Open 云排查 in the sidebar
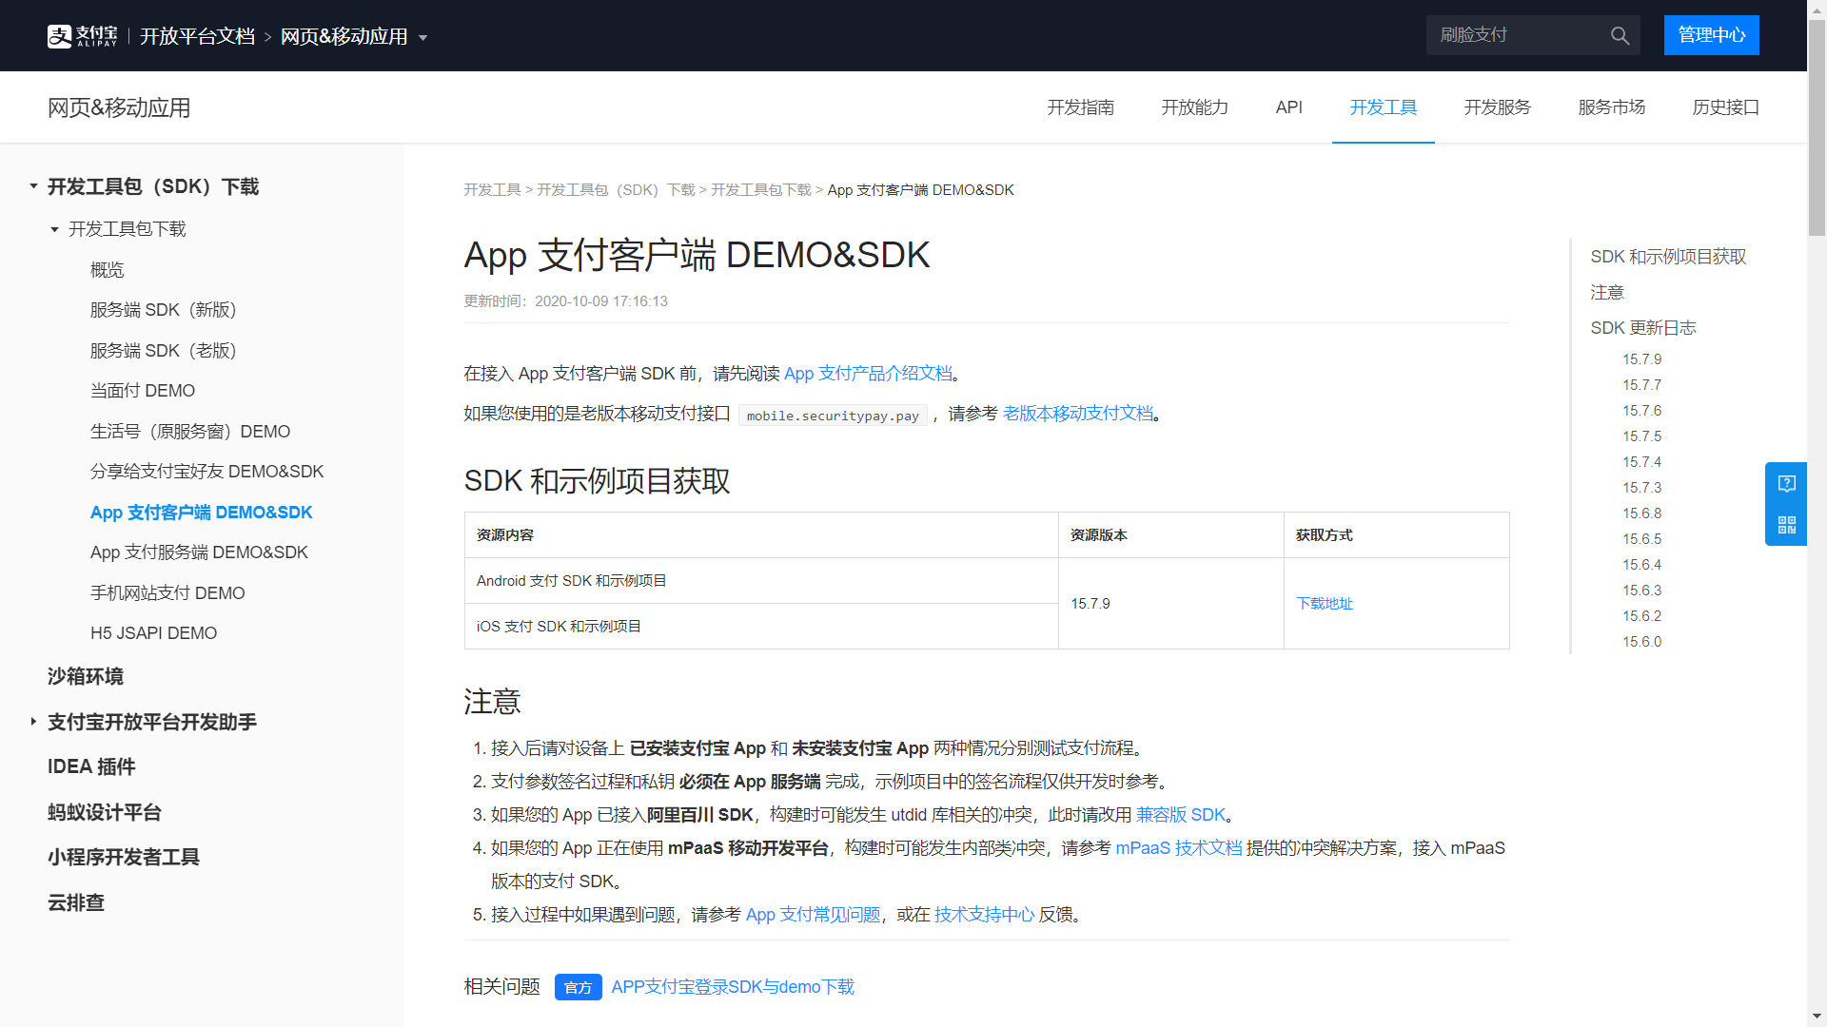This screenshot has height=1027, width=1827. tap(76, 902)
